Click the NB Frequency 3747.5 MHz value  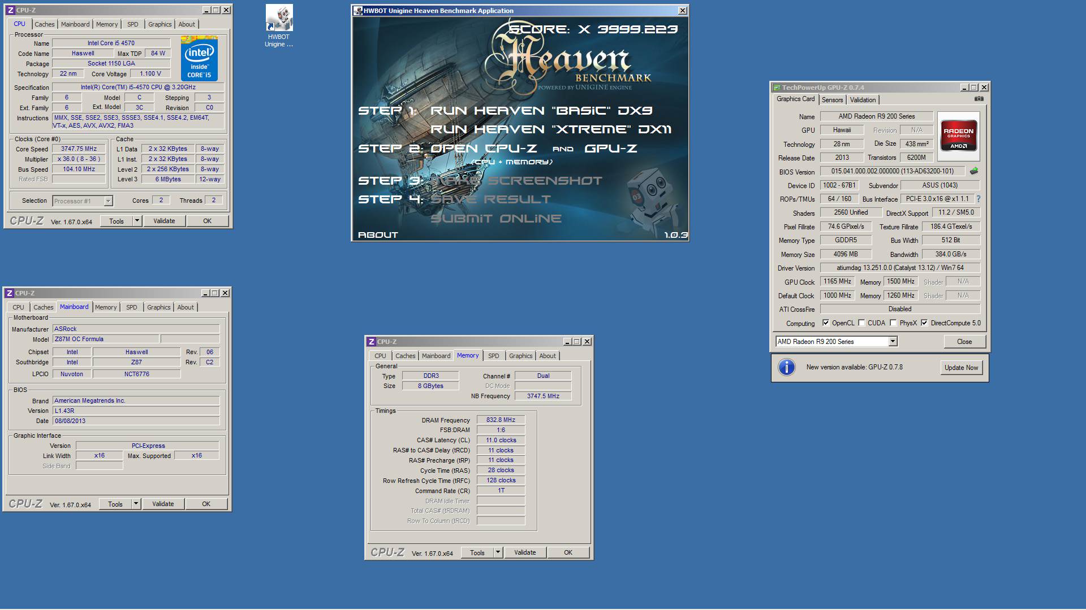543,396
